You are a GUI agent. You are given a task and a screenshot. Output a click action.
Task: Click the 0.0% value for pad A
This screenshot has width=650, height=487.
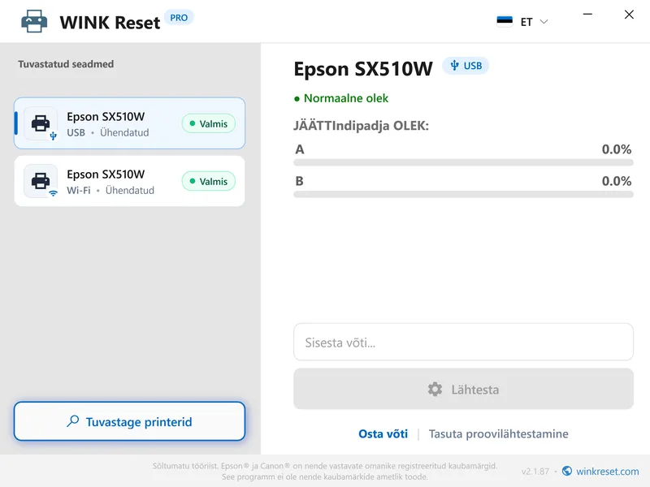point(617,149)
